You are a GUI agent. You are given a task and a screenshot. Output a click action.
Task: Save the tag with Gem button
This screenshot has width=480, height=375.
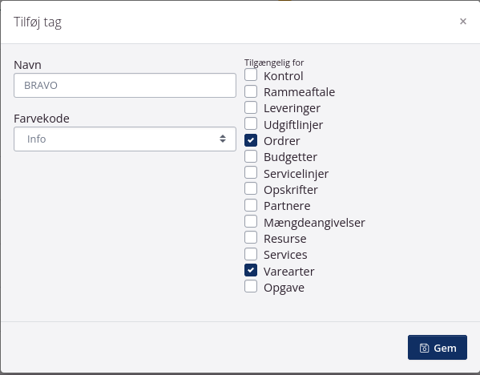tap(438, 348)
